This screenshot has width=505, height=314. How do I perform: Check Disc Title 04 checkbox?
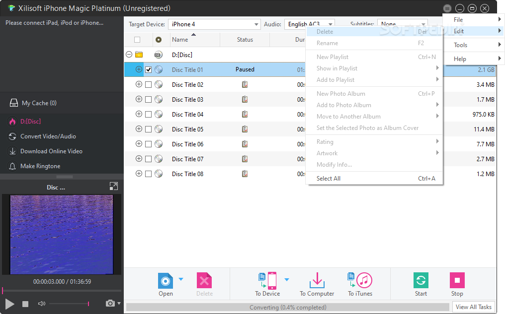pyautogui.click(x=148, y=114)
